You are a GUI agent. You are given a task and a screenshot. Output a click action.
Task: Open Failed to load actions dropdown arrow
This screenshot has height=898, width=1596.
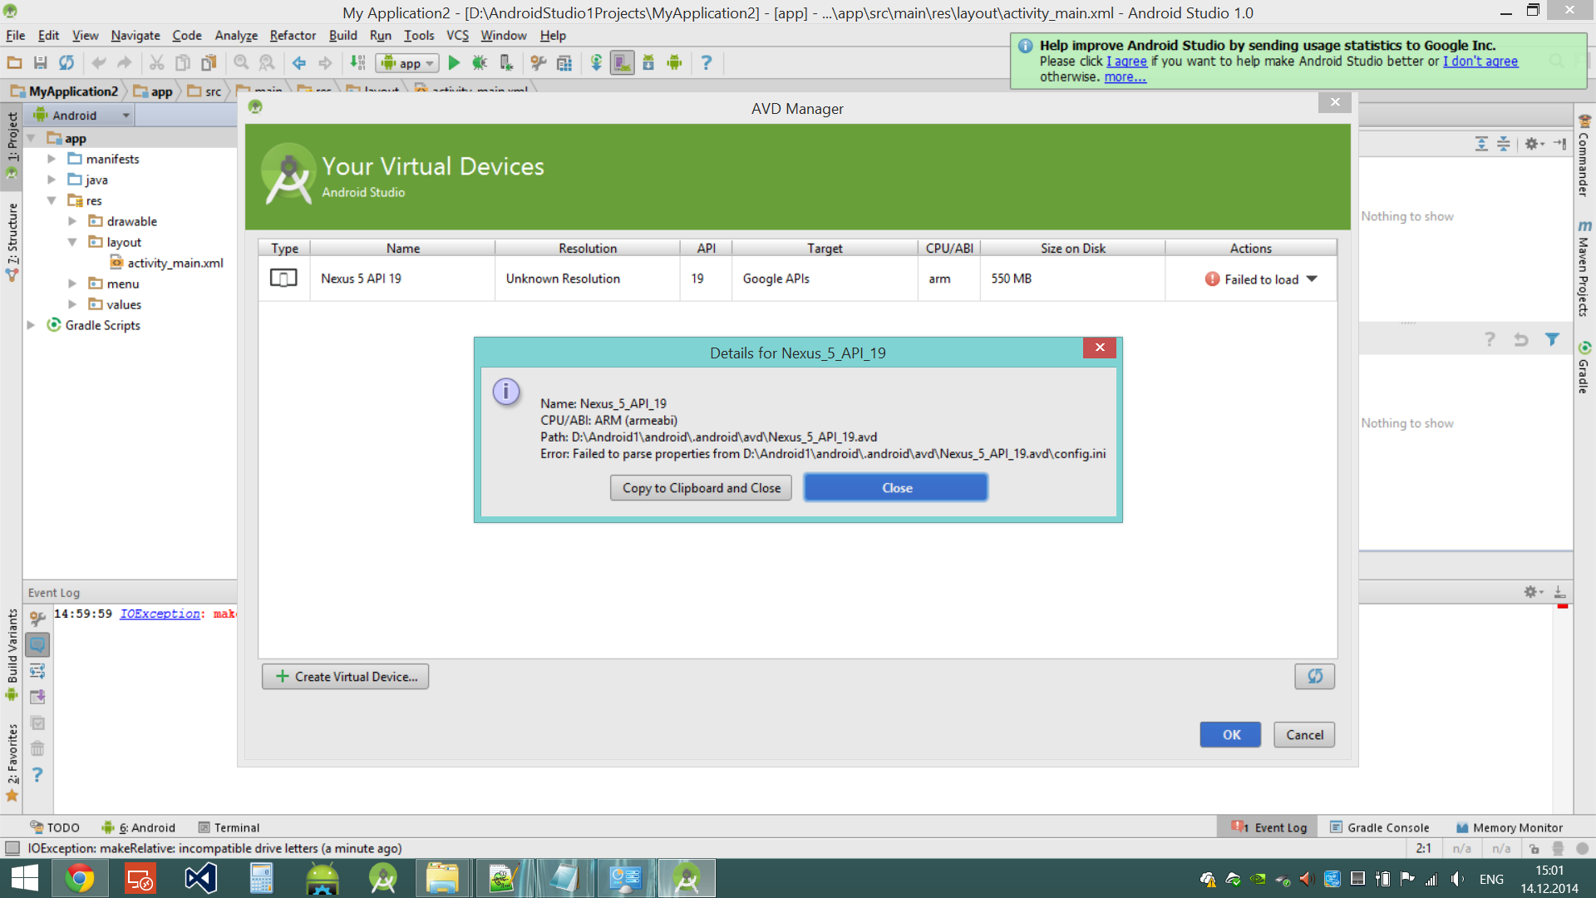[1312, 279]
